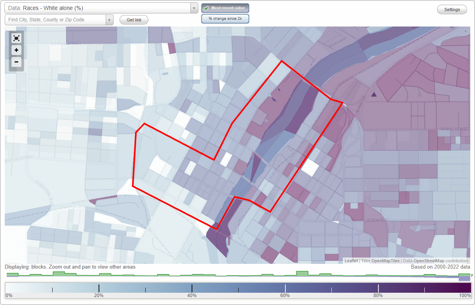Enable the Most recent value view
Viewport: 475px width, 305px height.
click(225, 8)
